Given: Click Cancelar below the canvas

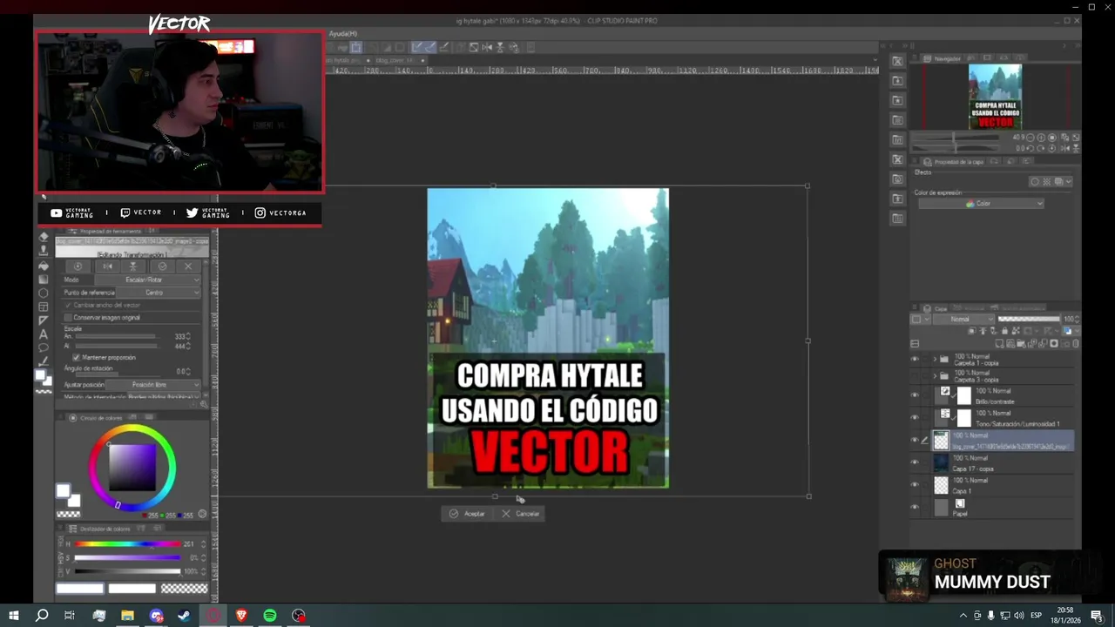Looking at the screenshot, I should click(520, 514).
